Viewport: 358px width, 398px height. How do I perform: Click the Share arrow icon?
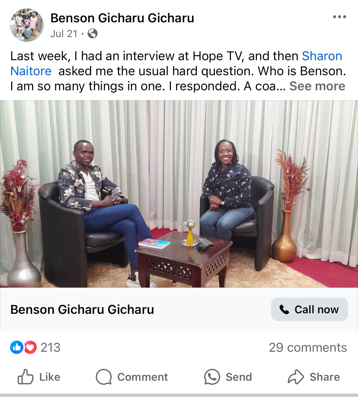(x=296, y=377)
